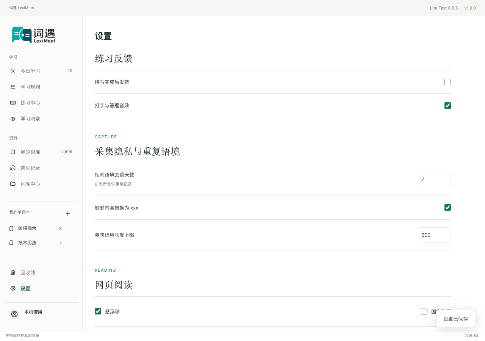Click the bookmark icon beside 阅读摘录
485x341 pixels.
(11, 228)
